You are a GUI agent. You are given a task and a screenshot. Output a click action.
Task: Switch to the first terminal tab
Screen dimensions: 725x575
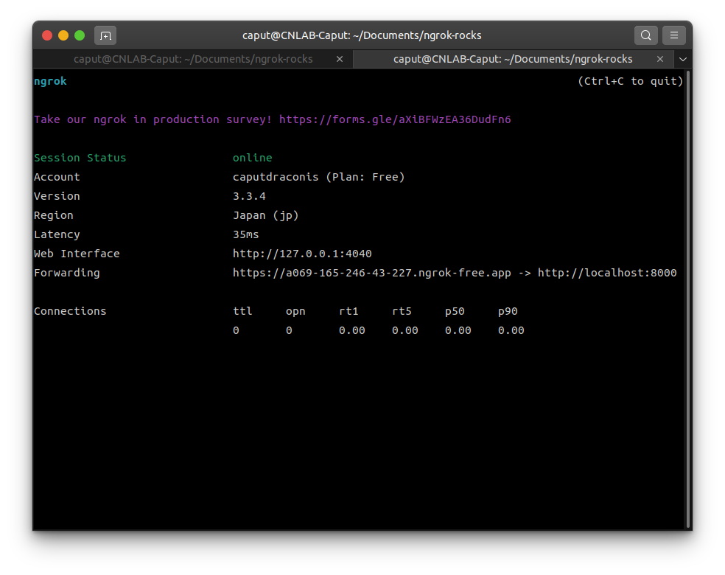[193, 59]
